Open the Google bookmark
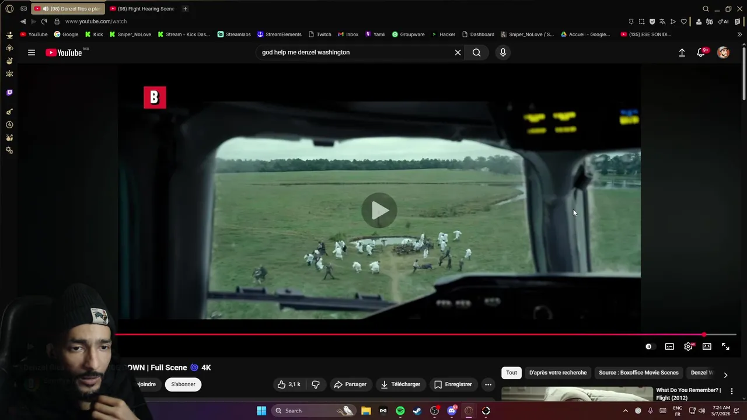 [67, 34]
